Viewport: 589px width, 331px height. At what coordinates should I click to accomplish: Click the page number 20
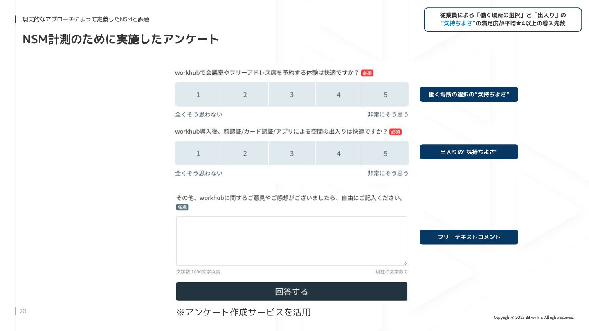(x=23, y=311)
